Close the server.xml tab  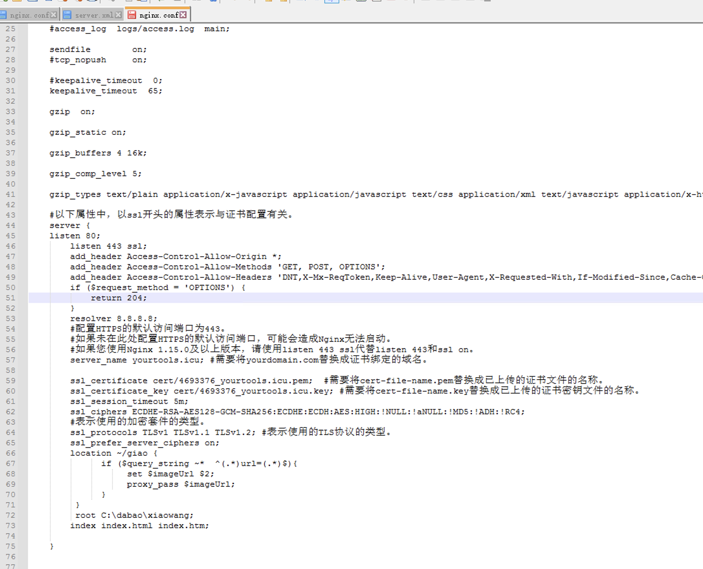(118, 15)
